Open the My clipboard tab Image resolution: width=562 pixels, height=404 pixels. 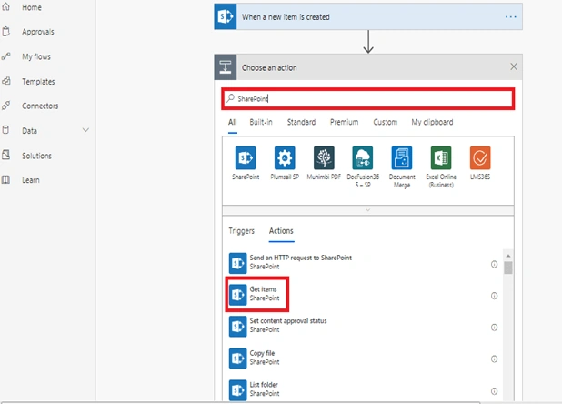pos(432,122)
